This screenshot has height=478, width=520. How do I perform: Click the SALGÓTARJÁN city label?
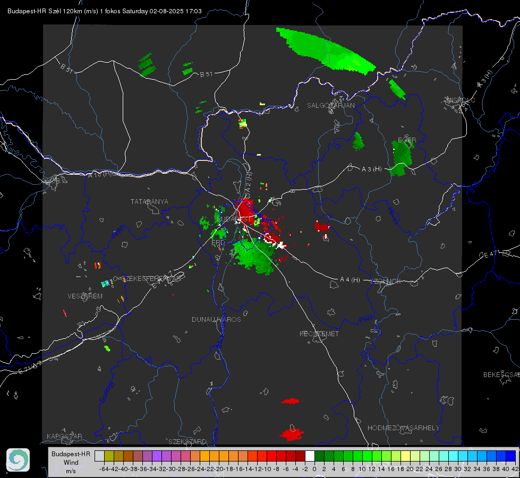pos(330,106)
